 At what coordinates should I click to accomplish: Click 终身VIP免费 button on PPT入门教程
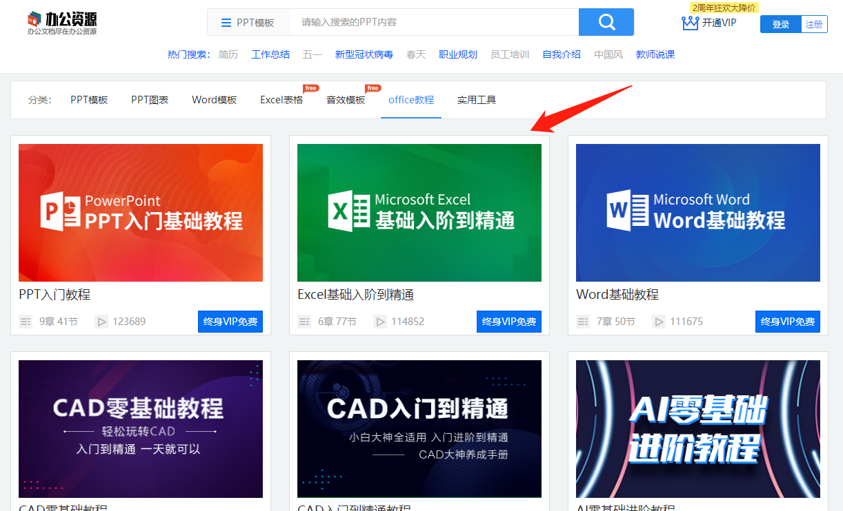(230, 322)
